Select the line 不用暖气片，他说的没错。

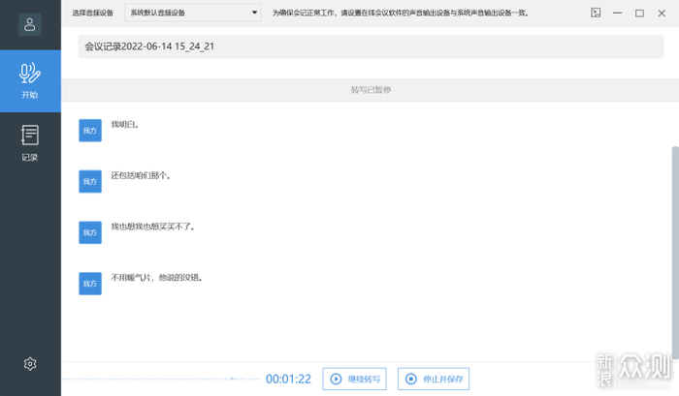click(157, 278)
